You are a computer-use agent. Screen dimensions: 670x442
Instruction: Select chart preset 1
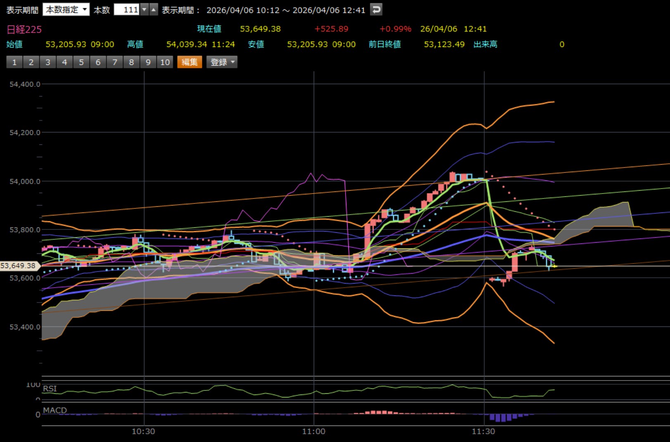click(x=14, y=62)
